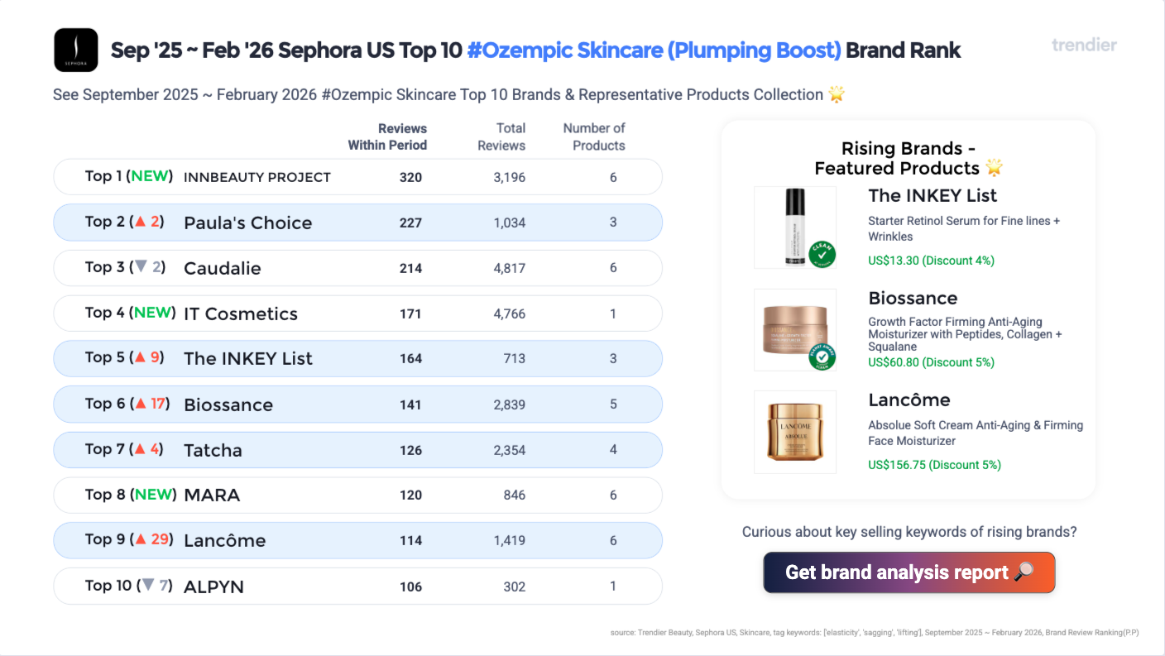
Task: Click the Get brand analysis report button
Action: click(x=909, y=572)
